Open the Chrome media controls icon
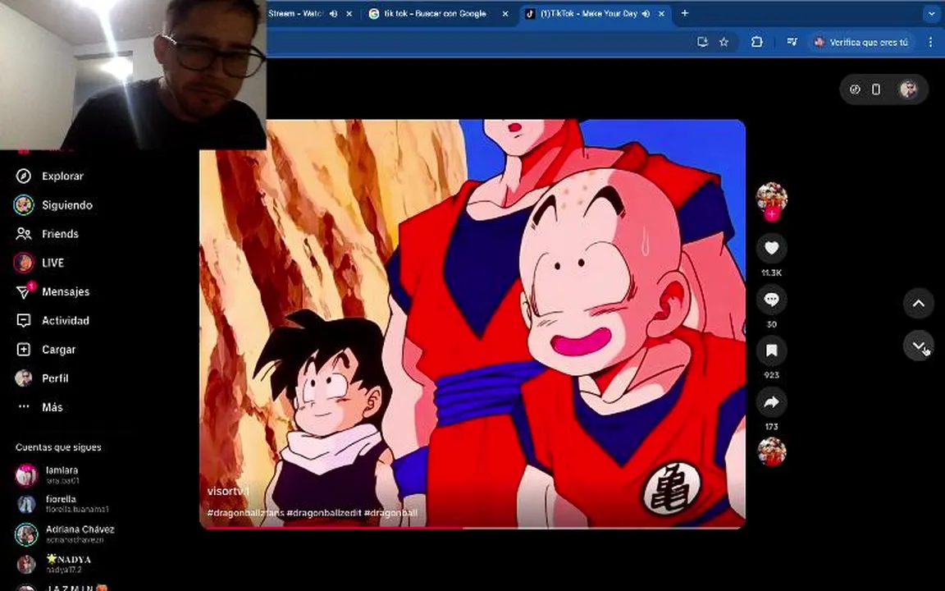 tap(792, 42)
